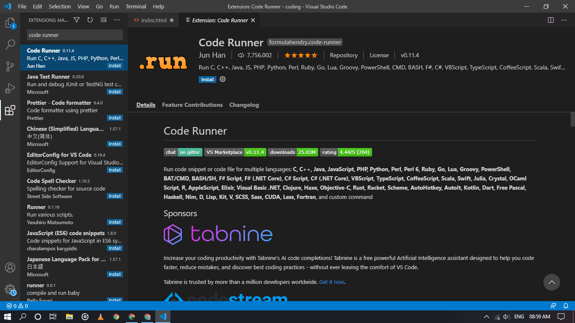Refresh the extensions list

click(90, 20)
